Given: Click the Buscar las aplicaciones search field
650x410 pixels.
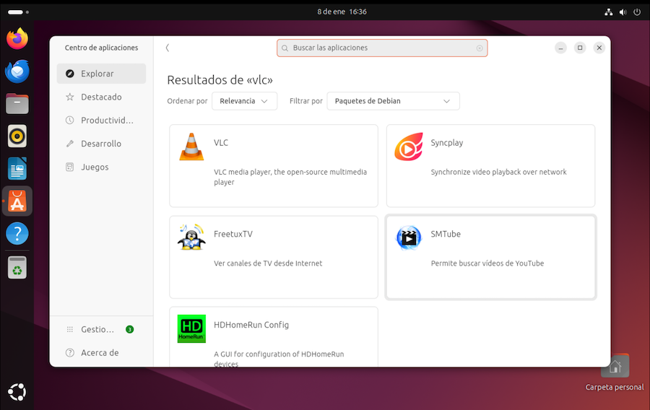Looking at the screenshot, I should pyautogui.click(x=381, y=48).
